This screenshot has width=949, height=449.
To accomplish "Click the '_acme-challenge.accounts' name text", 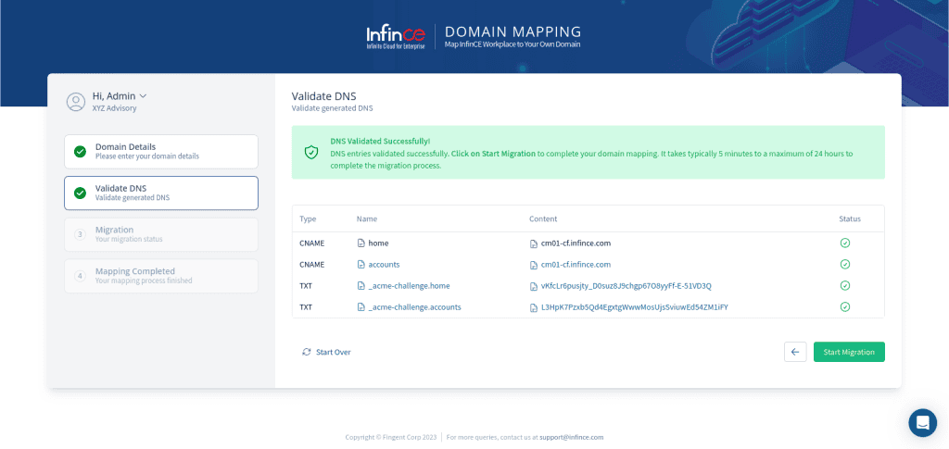I will (x=414, y=307).
